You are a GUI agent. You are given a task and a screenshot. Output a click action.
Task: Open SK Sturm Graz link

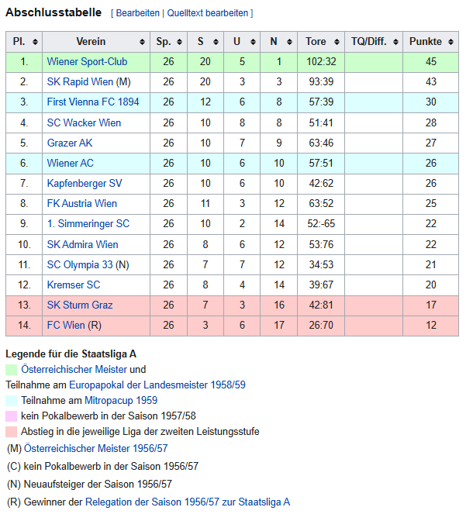[x=79, y=305]
